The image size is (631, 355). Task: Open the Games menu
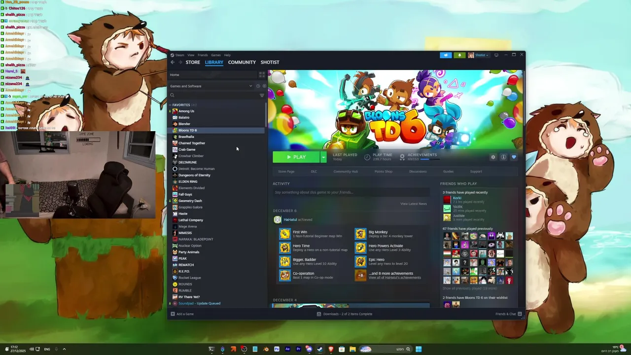(x=216, y=55)
